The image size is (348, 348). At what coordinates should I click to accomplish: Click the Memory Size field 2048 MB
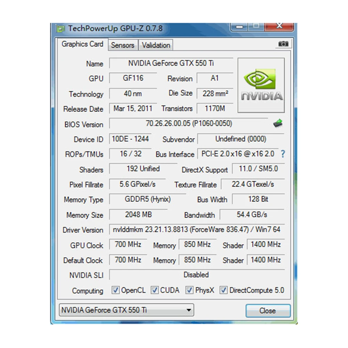point(138,215)
